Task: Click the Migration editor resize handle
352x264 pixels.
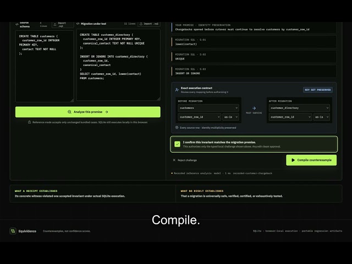Action: [158, 98]
